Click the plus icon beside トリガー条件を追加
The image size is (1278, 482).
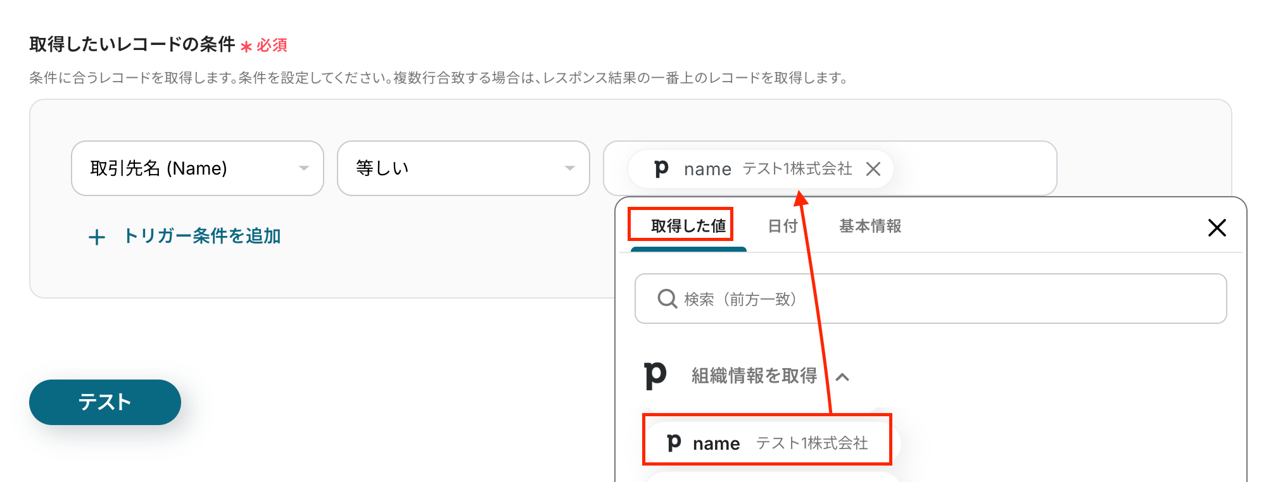point(97,237)
